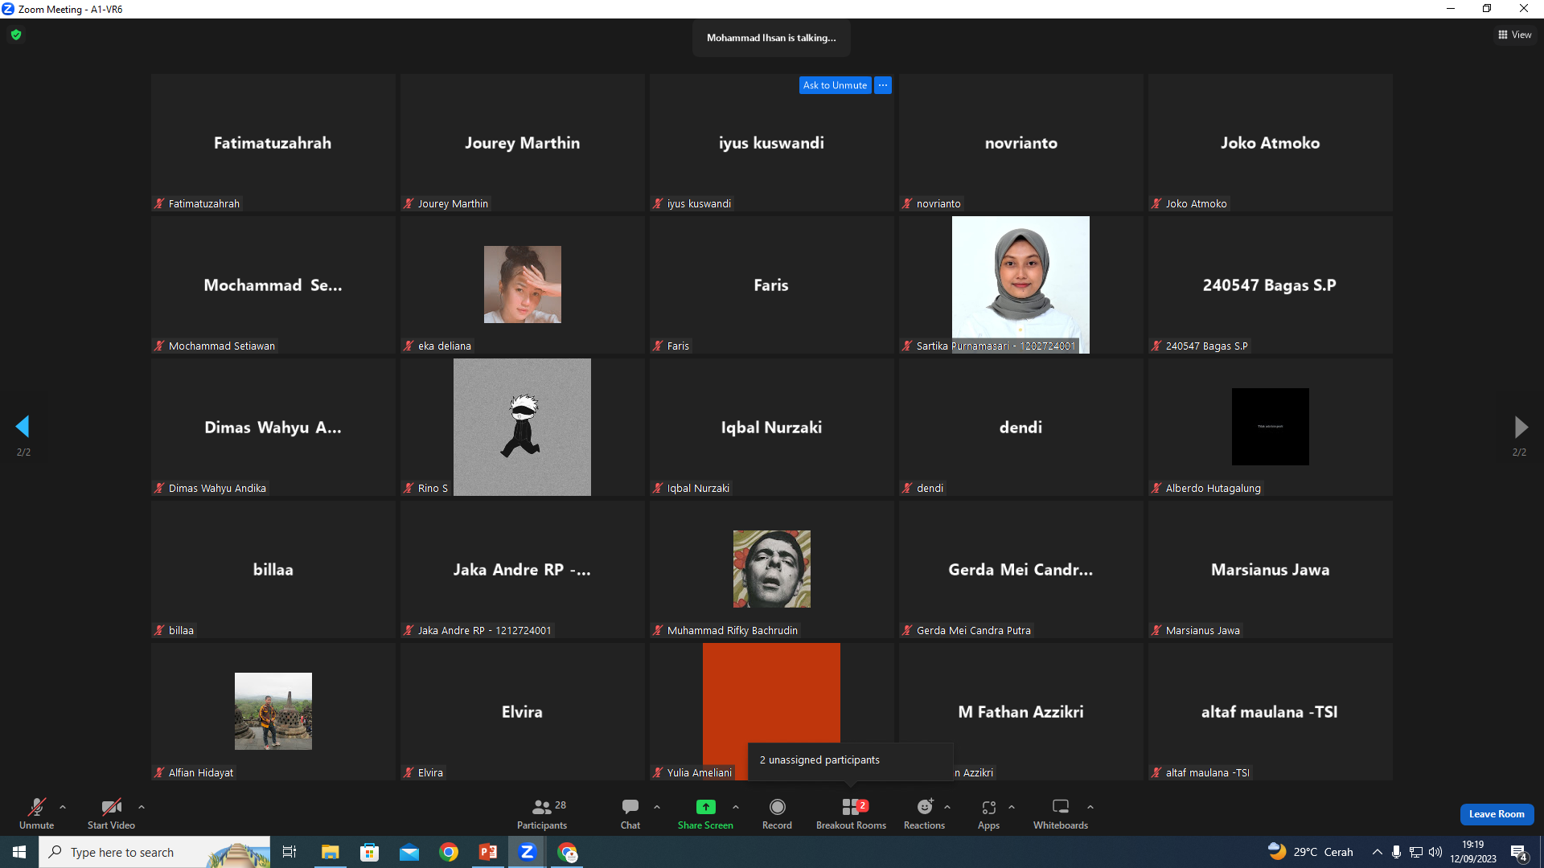Select the Fatimatuzahrah participant tile
The width and height of the screenshot is (1544, 868).
(x=273, y=143)
